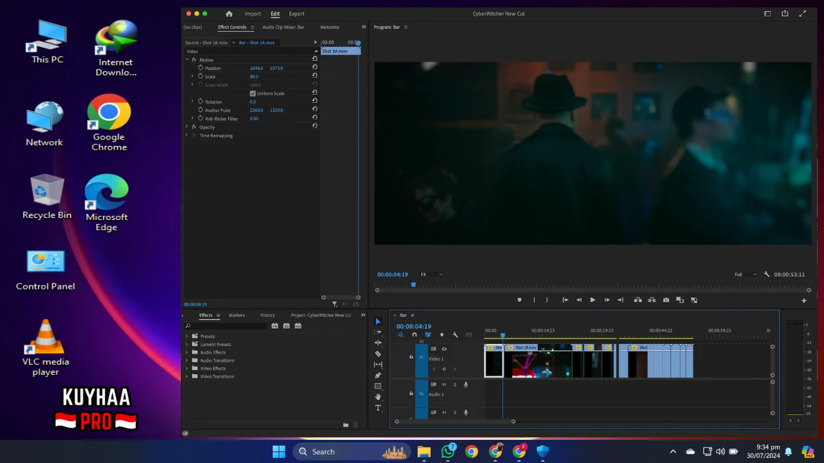Toggle V1 track lock

[x=411, y=357]
